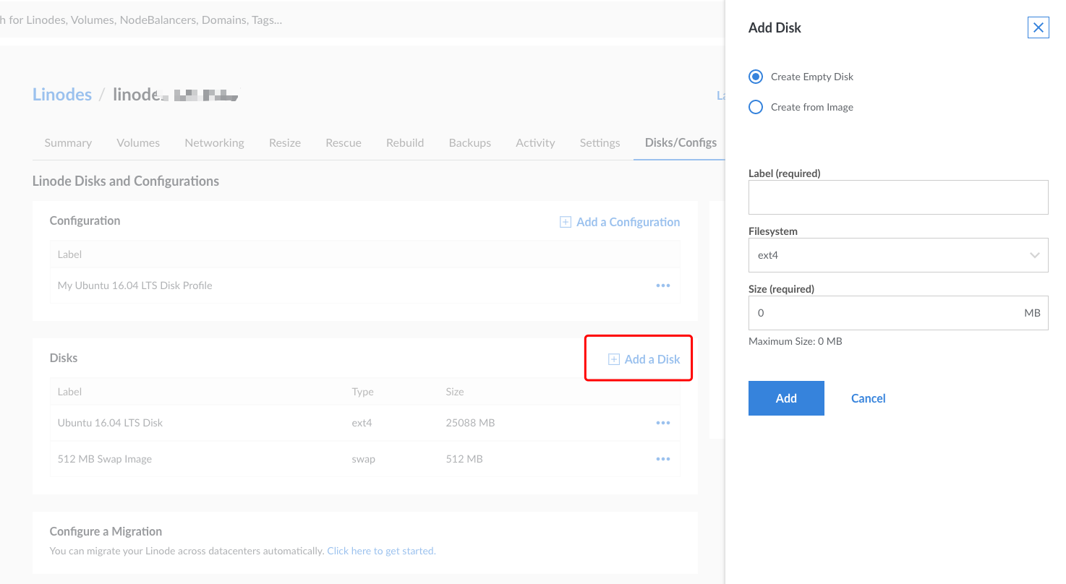1066x584 pixels.
Task: Click the plus icon beside Add a Configuration
Action: [x=565, y=221]
